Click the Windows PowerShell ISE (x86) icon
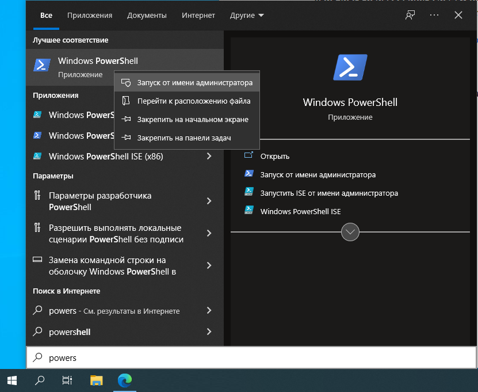The width and height of the screenshot is (478, 392). coord(37,156)
